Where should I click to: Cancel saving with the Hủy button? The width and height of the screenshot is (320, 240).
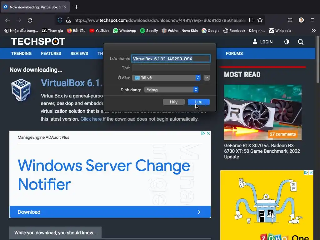click(x=174, y=102)
